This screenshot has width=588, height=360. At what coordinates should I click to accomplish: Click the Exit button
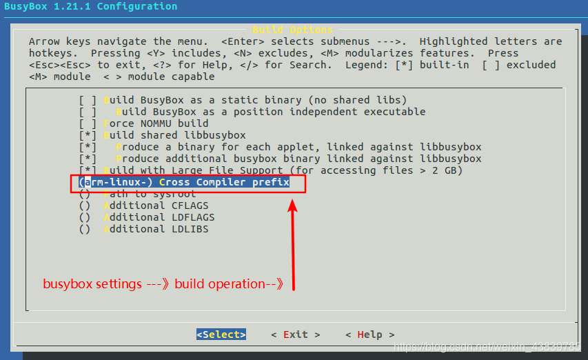296,334
